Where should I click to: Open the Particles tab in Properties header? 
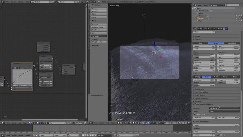(x=224, y=29)
